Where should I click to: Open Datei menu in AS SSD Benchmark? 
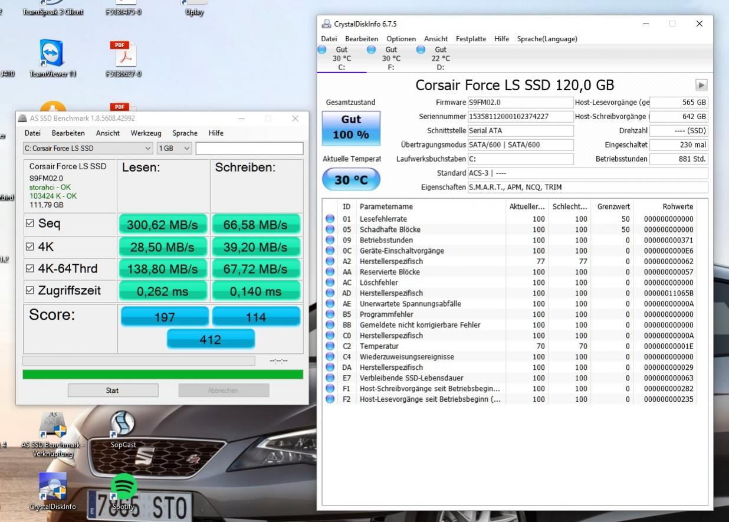tap(32, 133)
